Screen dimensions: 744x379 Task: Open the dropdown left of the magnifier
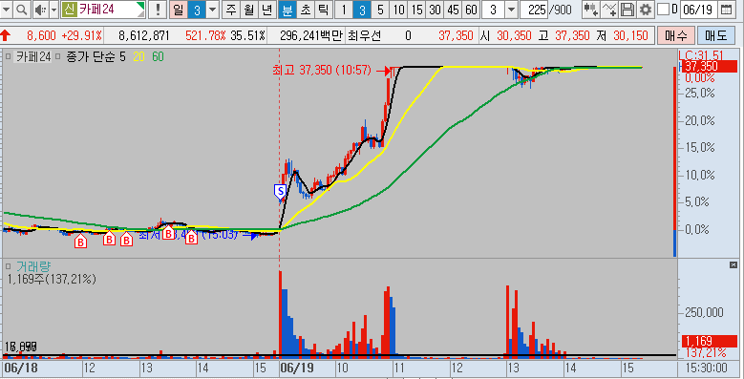pos(7,10)
